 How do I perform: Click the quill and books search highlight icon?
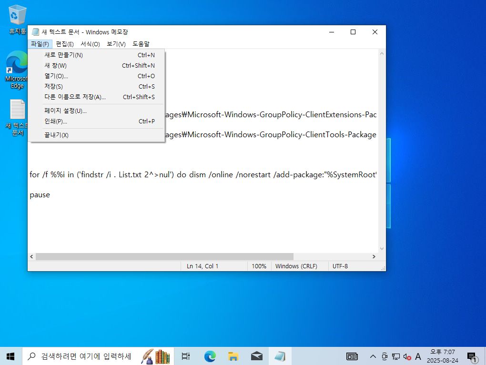pos(156,356)
